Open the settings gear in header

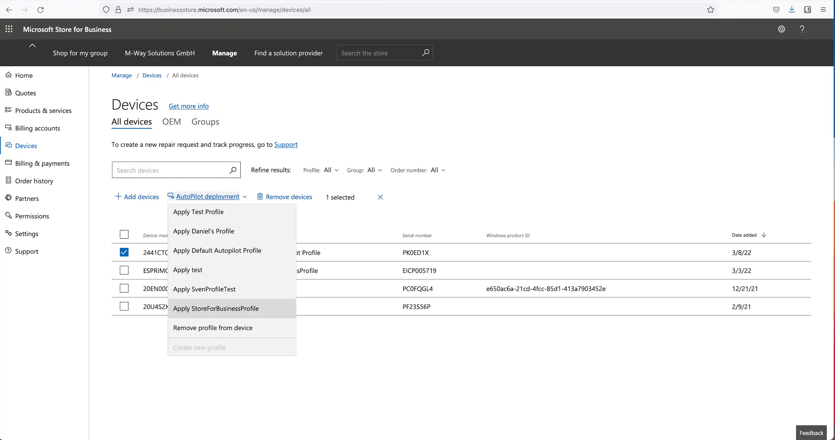pyautogui.click(x=782, y=29)
